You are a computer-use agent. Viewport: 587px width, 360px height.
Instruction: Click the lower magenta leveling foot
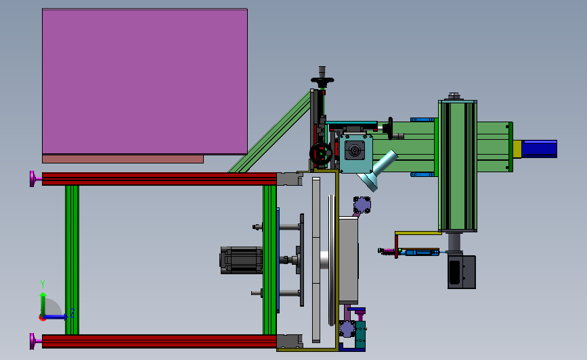tap(35, 341)
